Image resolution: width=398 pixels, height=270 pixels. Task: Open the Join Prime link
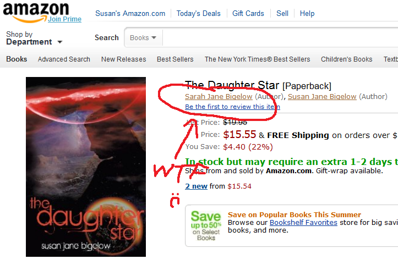[x=65, y=19]
